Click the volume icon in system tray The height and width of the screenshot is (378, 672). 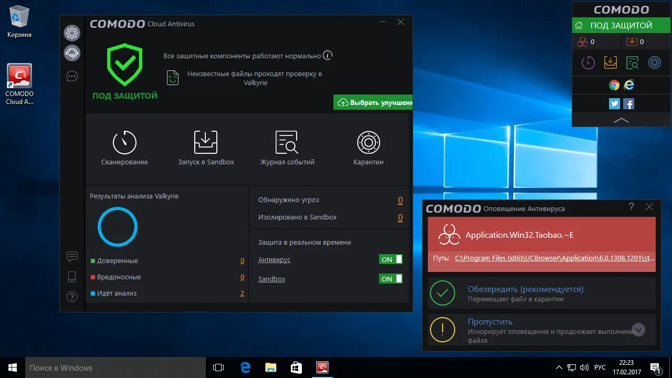584,367
